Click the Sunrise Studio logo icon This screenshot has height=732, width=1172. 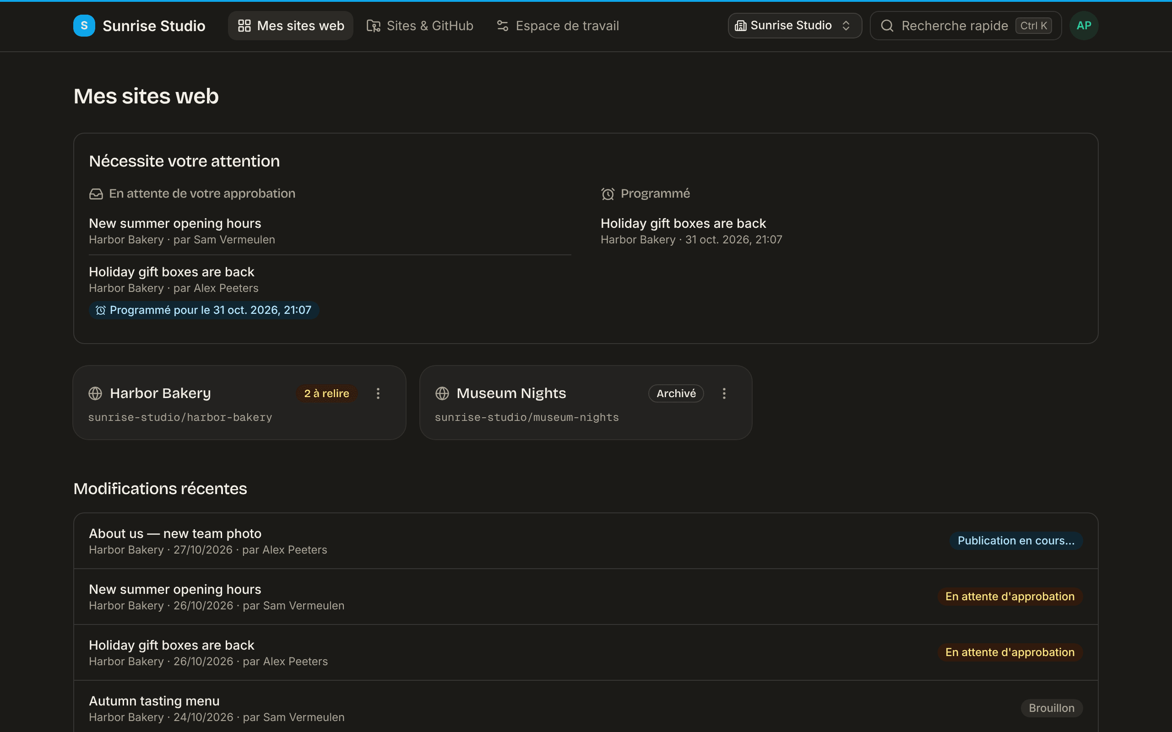point(84,26)
